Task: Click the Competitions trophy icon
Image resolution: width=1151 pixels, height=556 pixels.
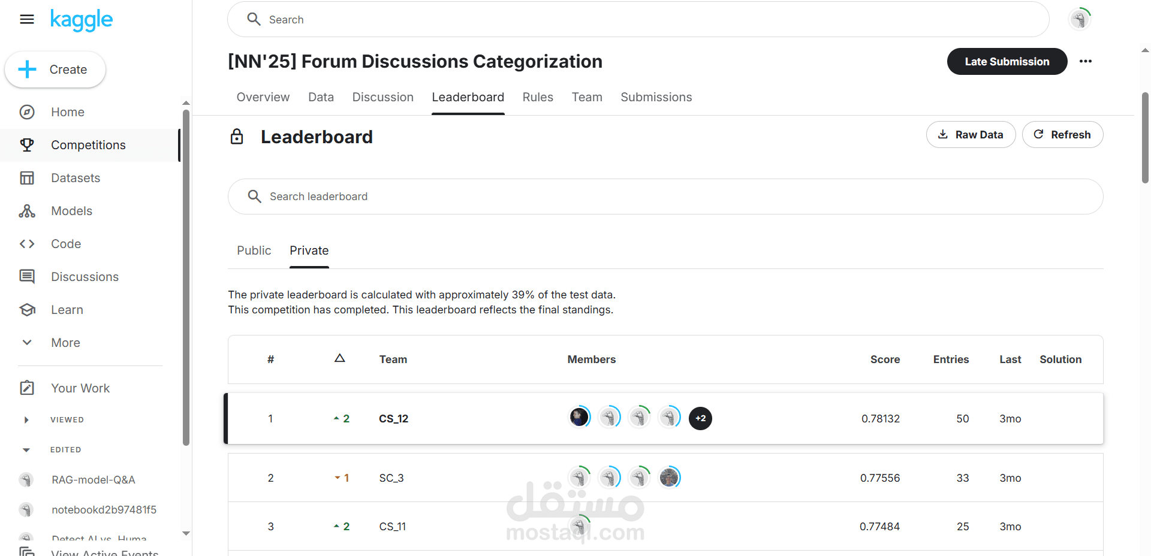Action: point(27,145)
